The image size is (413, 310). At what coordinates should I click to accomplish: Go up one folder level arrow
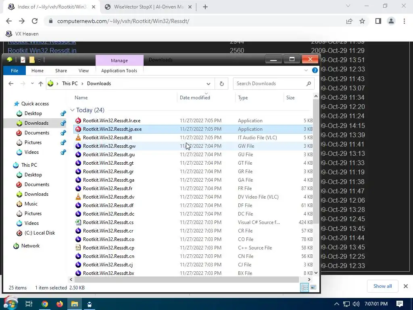pyautogui.click(x=41, y=84)
